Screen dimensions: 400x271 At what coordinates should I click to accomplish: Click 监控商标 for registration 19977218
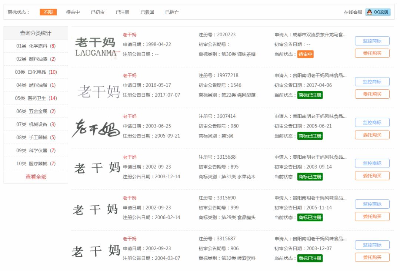(x=372, y=82)
